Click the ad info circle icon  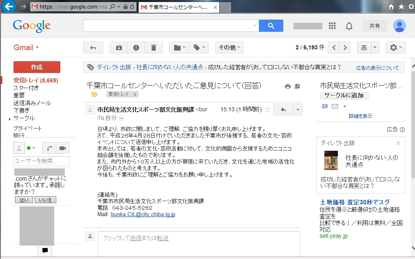click(x=402, y=130)
